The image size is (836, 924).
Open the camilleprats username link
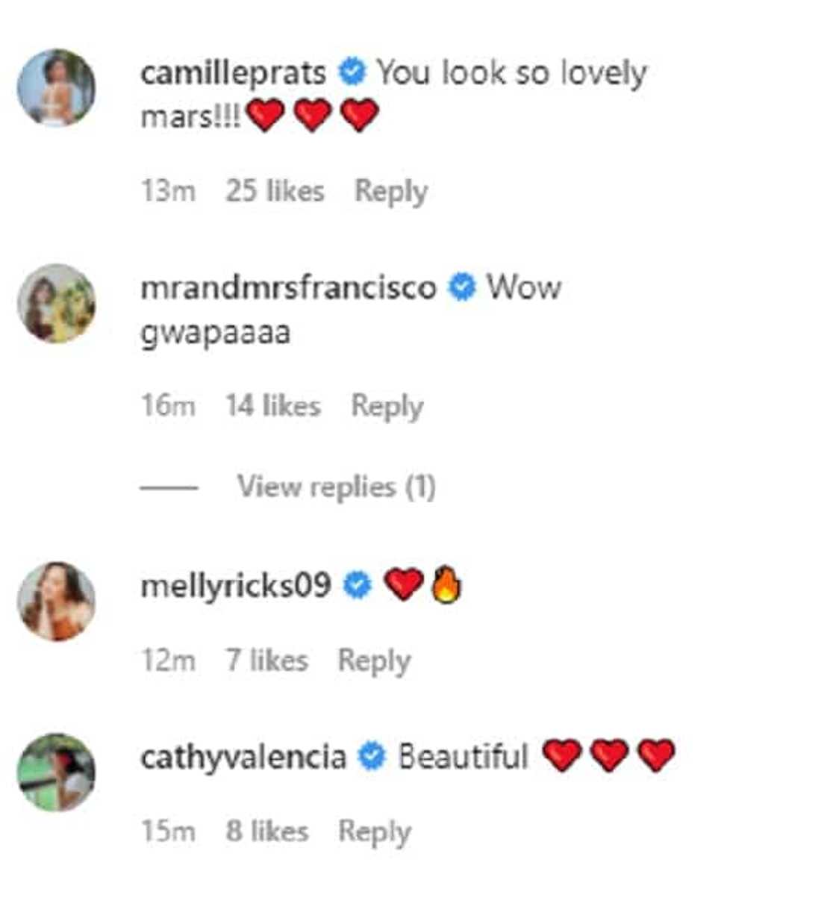click(233, 73)
